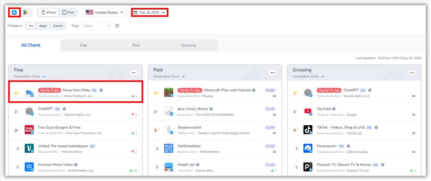The height and width of the screenshot is (181, 431).
Task: Click Competitive Trend icon in Paid panel
Action: point(183,77)
